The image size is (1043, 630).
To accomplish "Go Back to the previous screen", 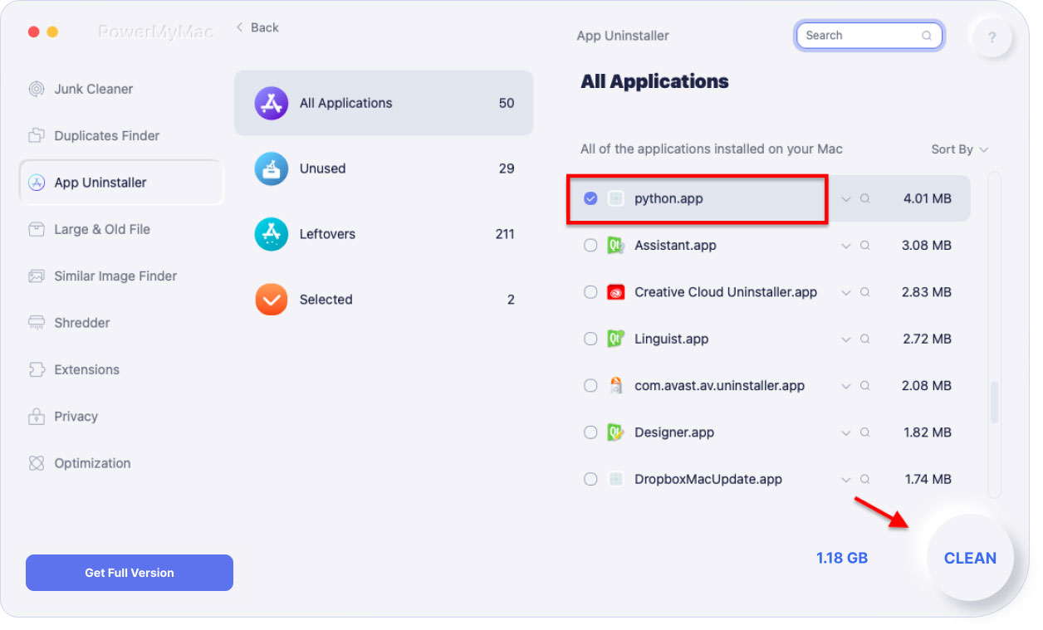I will click(257, 27).
